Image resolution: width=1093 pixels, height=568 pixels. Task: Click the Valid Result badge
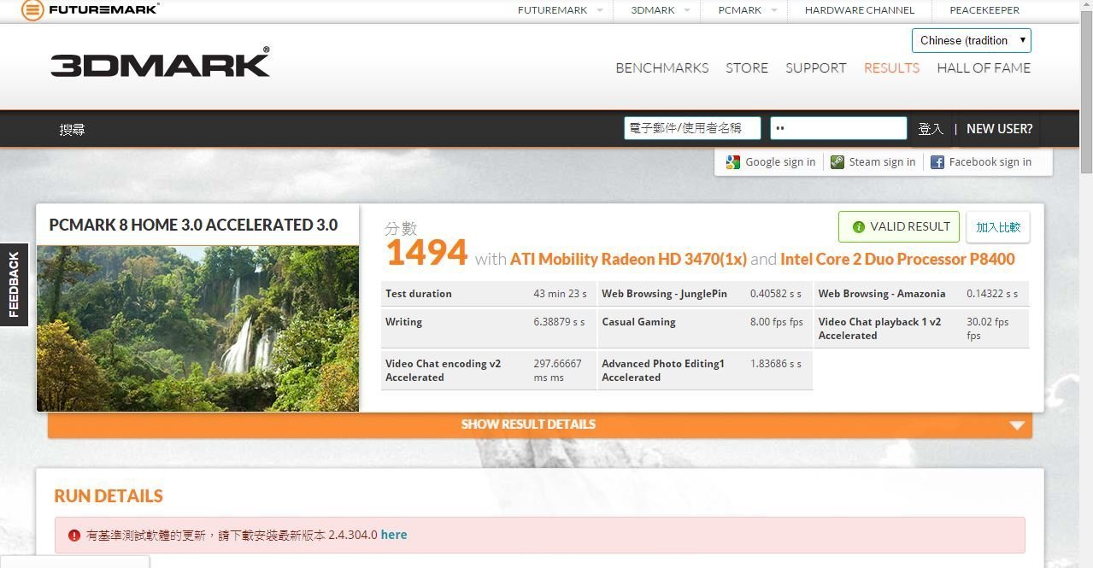click(x=899, y=227)
